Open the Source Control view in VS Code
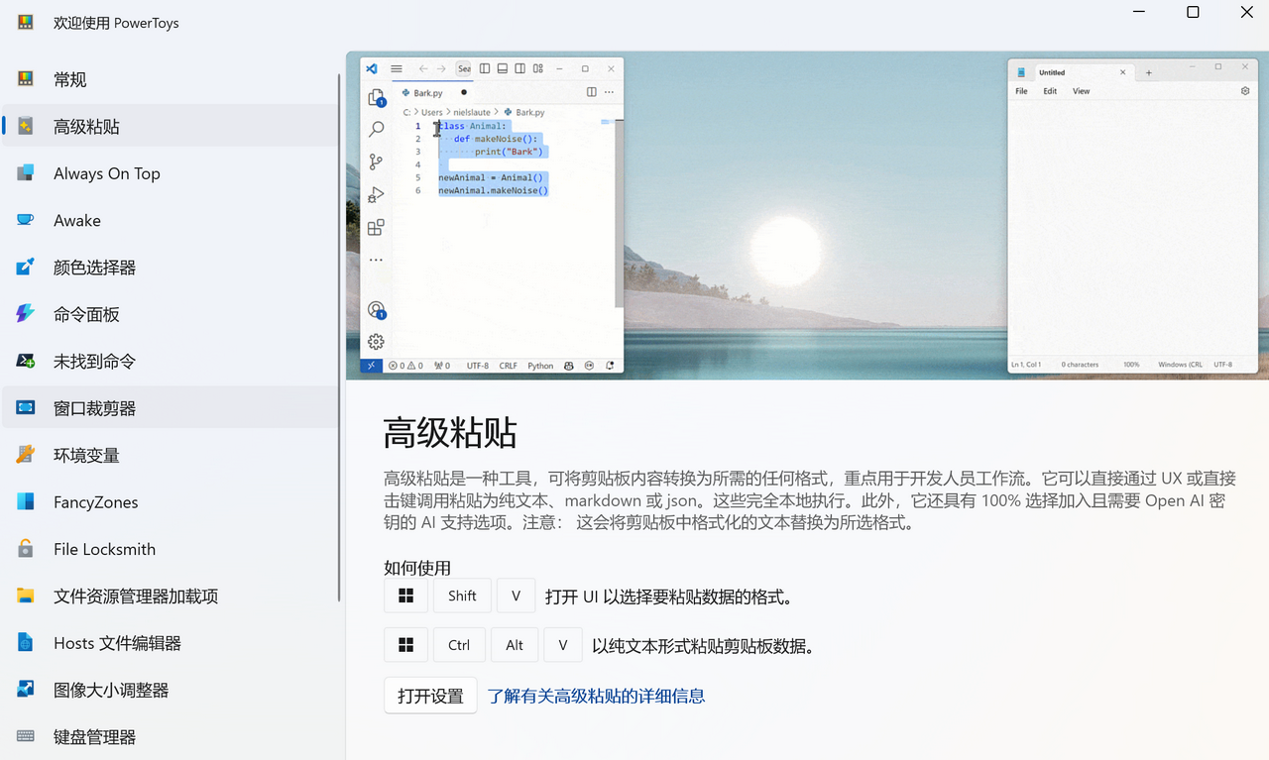Viewport: 1269px width, 760px height. [377, 162]
